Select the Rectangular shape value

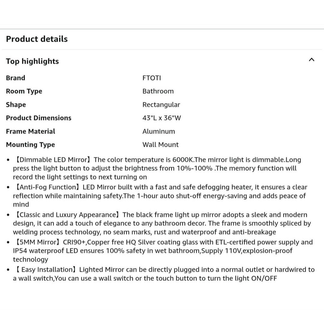(161, 105)
